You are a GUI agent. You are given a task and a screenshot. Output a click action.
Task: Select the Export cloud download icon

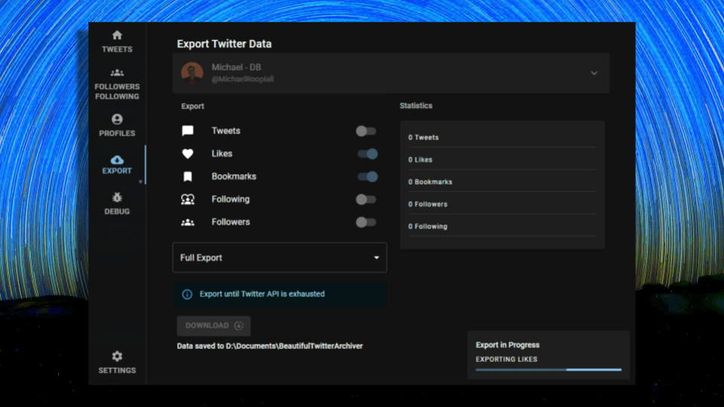coord(117,160)
